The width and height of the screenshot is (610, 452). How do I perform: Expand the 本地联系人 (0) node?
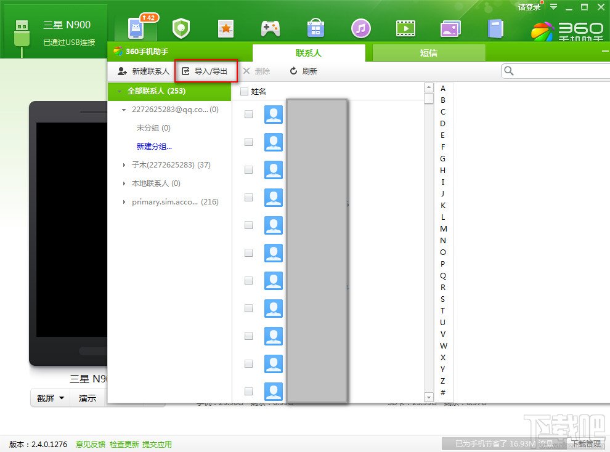point(124,184)
